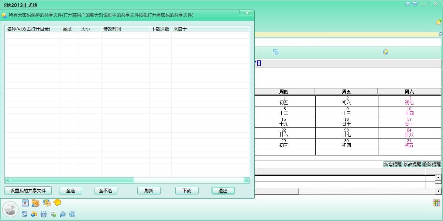This screenshot has width=443, height=221.
Task: Click the 下载次数 column header
Action: pos(160,29)
